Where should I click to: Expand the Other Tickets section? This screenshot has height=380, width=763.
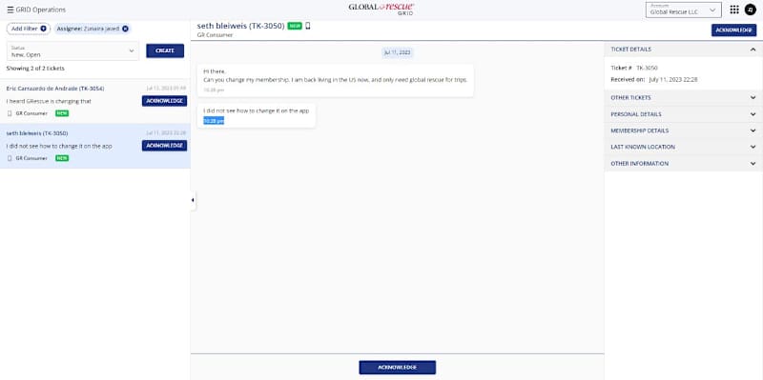683,98
